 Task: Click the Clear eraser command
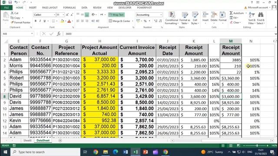235,23
